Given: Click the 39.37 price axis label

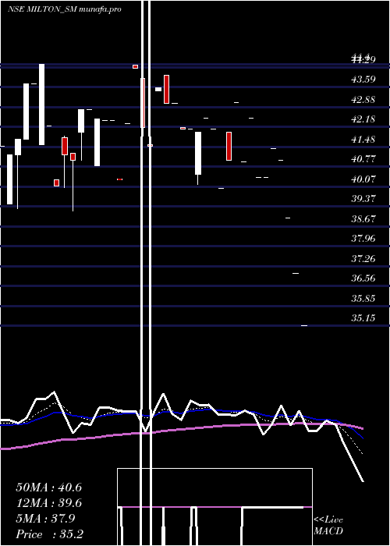Looking at the screenshot, I should (x=363, y=199).
